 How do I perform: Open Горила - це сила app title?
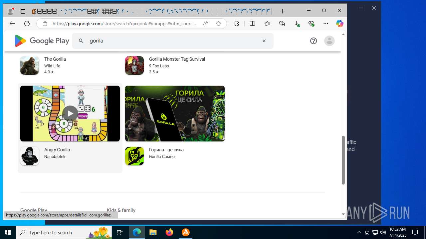pos(166,150)
